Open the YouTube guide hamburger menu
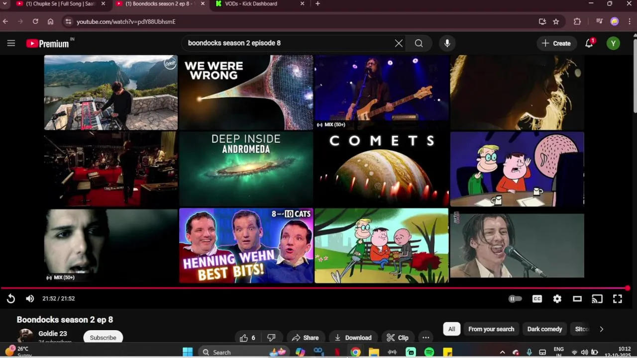The image size is (637, 358). (11, 43)
